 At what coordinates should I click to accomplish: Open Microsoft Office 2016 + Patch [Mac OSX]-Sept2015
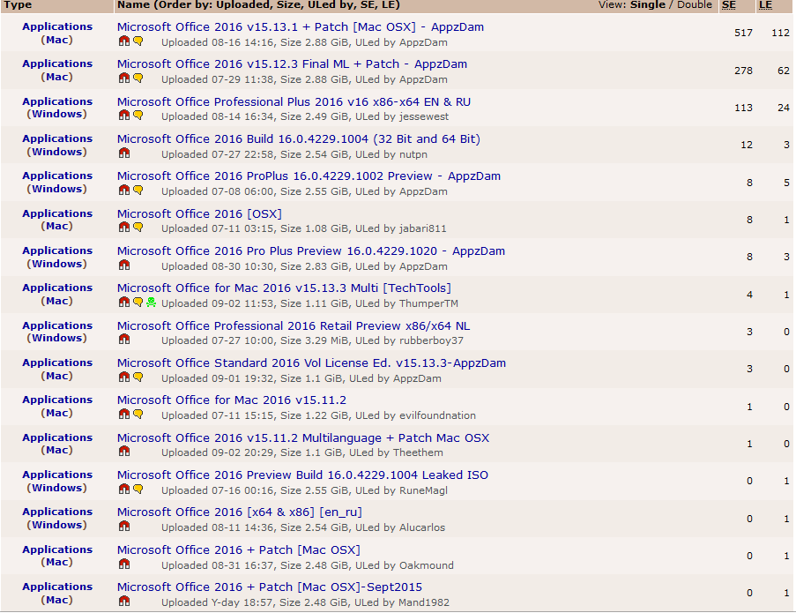pos(270,587)
